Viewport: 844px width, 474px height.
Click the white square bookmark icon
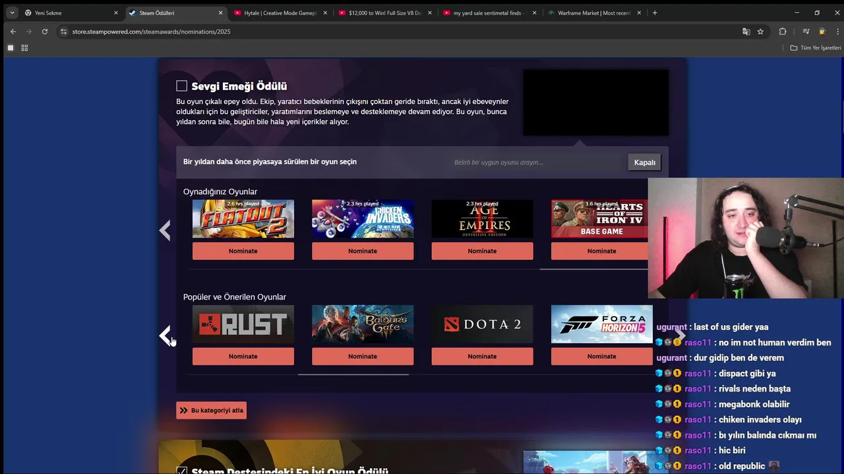11,47
